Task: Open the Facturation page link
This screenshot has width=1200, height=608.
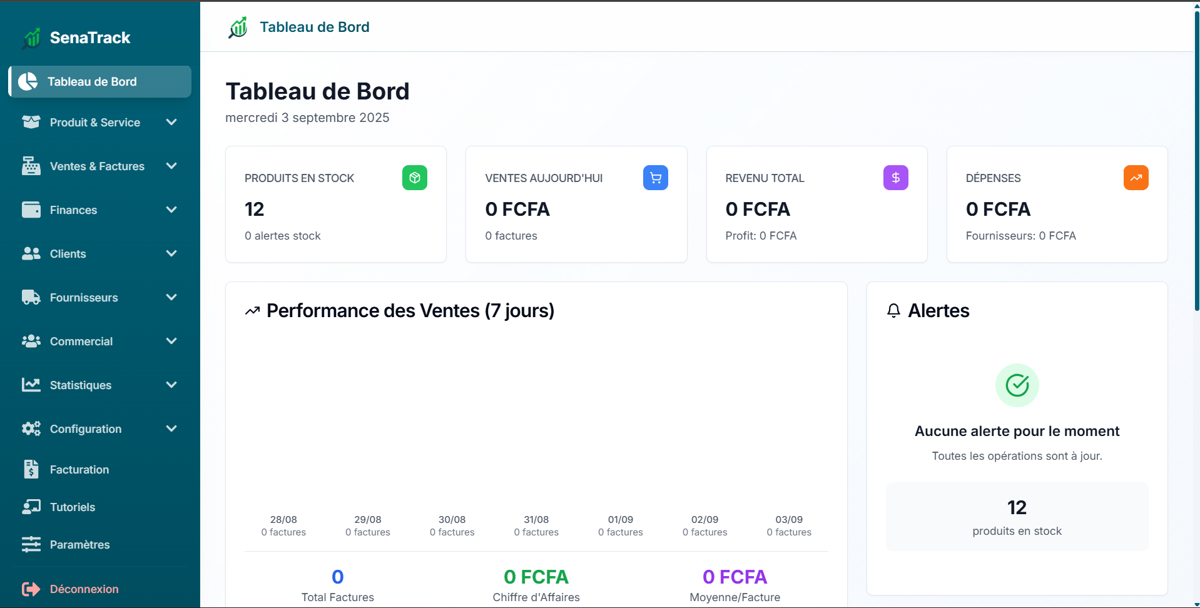Action: pyautogui.click(x=79, y=470)
